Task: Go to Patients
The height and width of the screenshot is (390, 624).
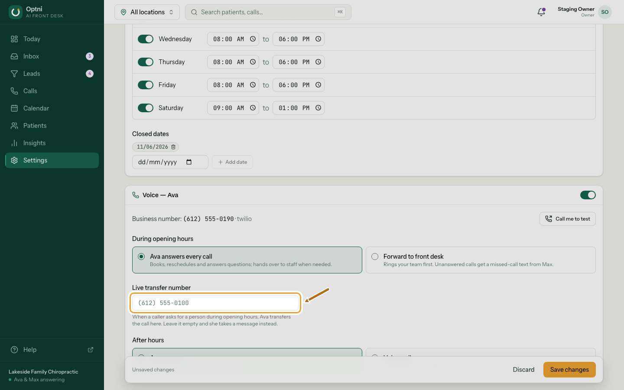Action: tap(52, 126)
